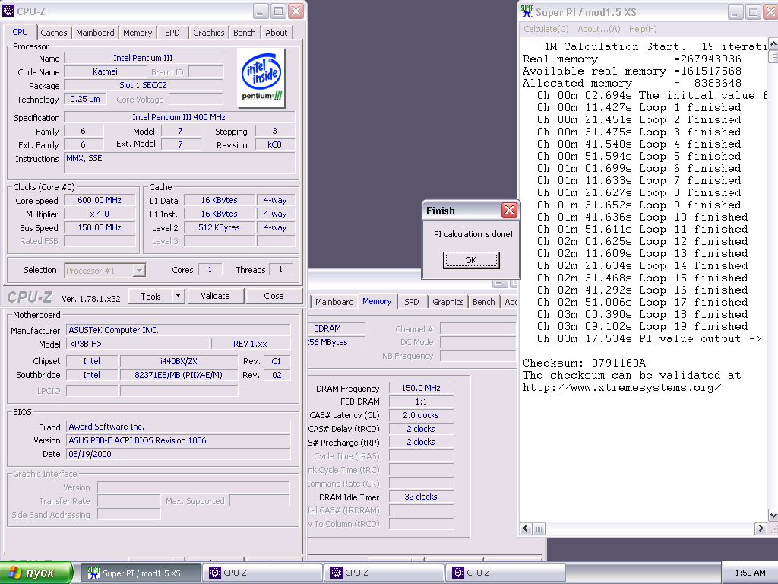Screen dimensions: 778x584
Task: Close the Finish dialog with X
Action: coord(509,211)
